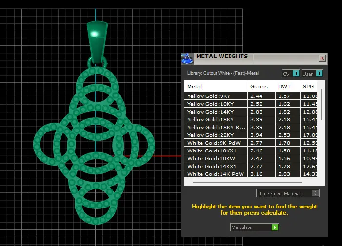The height and width of the screenshot is (246, 342).
Task: Toggle the User library switch
Action: (312, 74)
